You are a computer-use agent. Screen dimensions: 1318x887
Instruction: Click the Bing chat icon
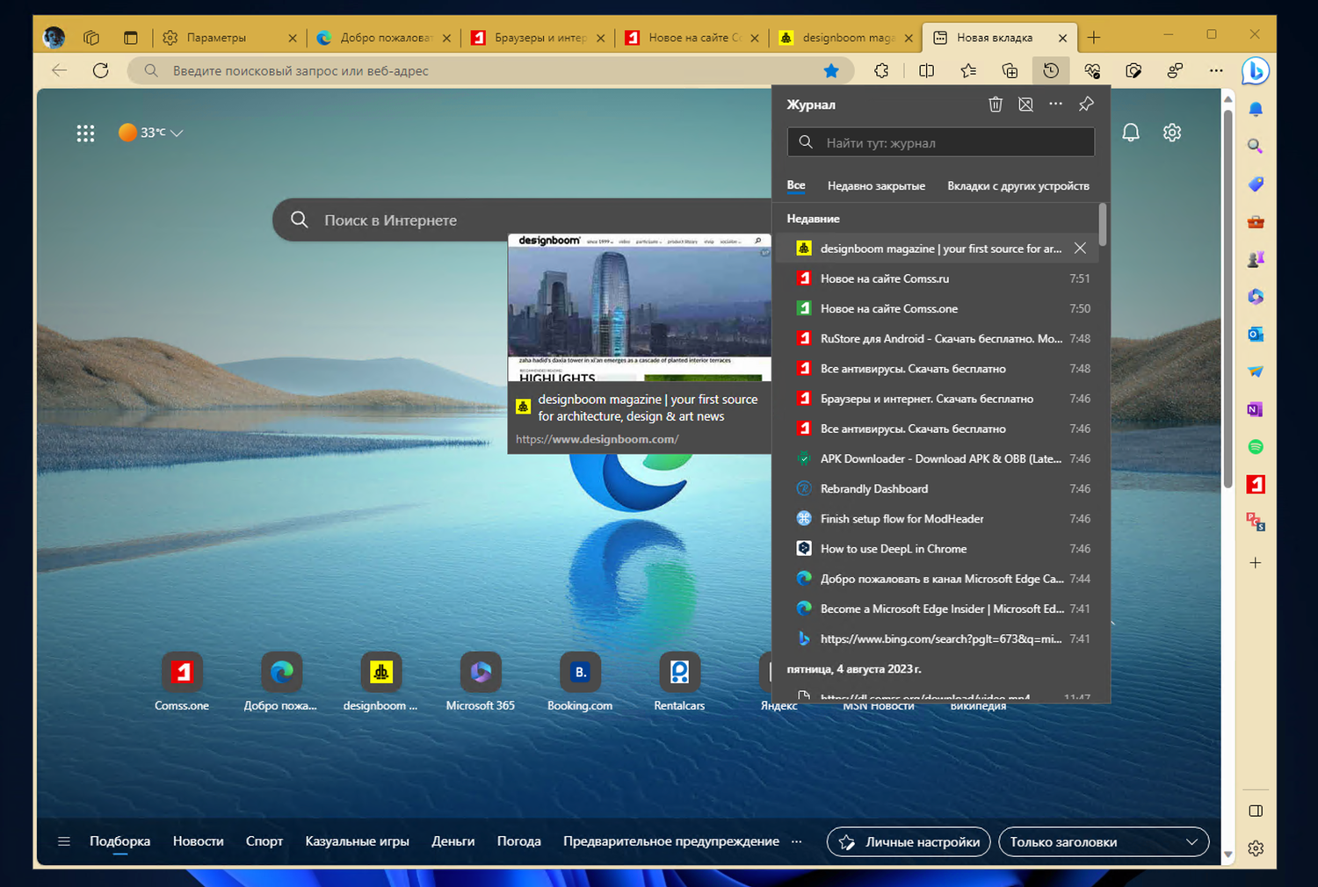[x=1255, y=71]
